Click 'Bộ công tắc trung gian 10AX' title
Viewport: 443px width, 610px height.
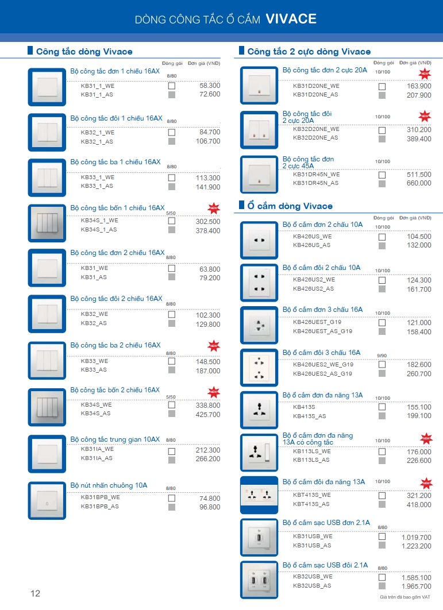[115, 439]
